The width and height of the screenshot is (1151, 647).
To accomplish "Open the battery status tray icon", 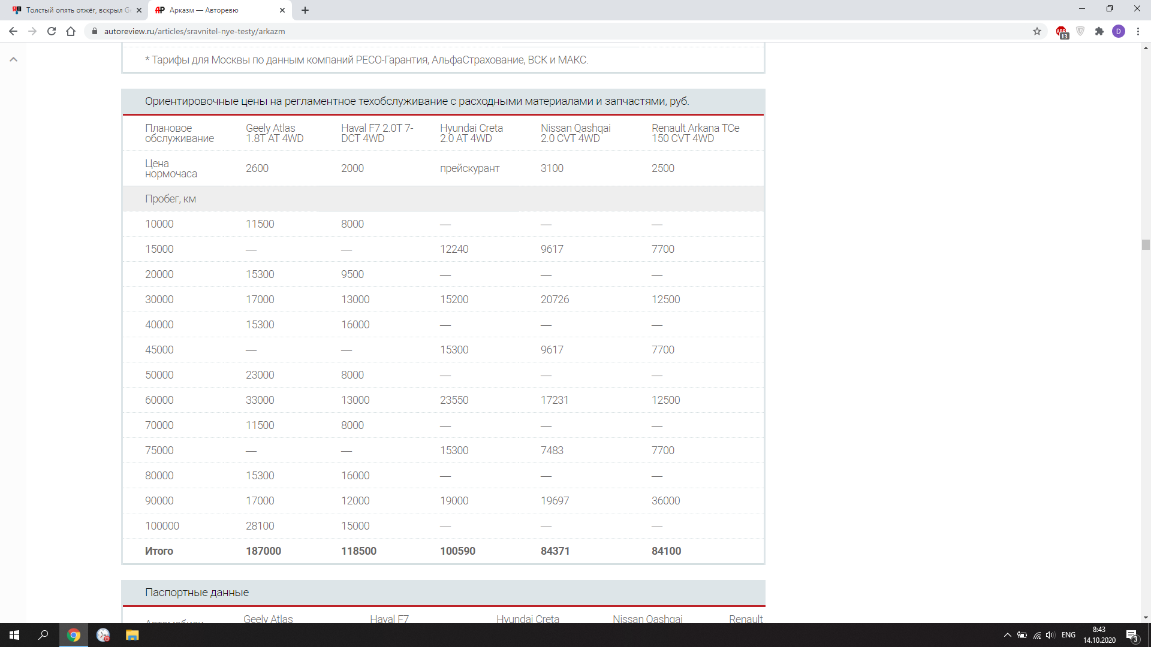I will [1022, 635].
